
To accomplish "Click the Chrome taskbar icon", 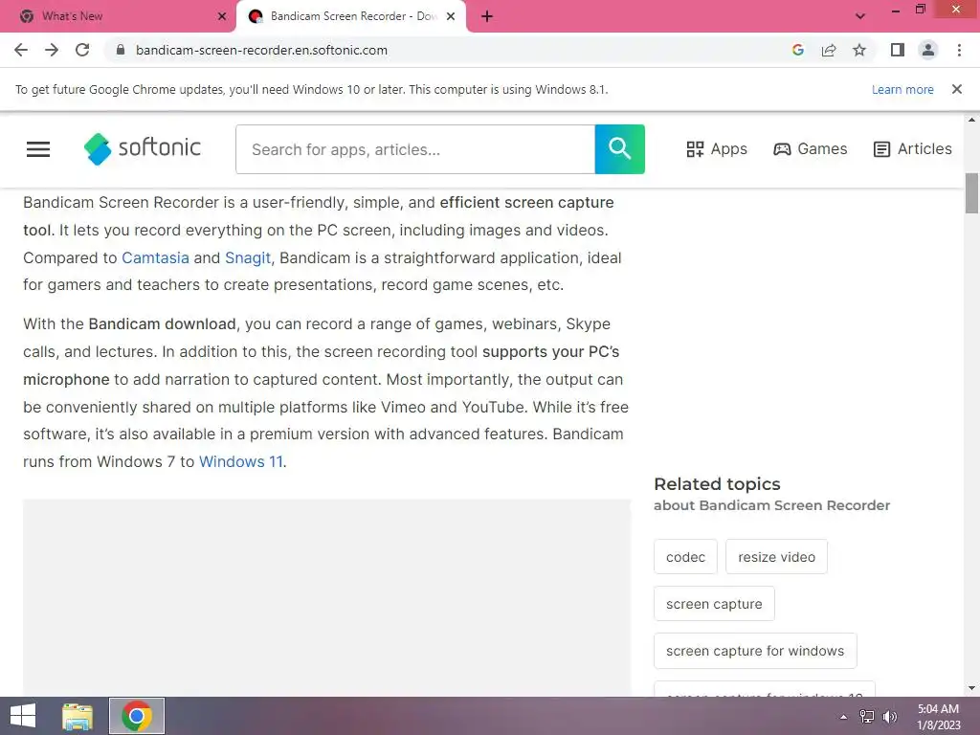I will tap(137, 716).
